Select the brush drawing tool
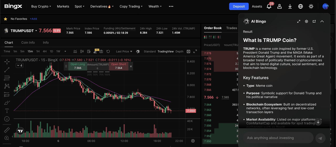Viewport: 336px width, 147px height. pos(7,103)
